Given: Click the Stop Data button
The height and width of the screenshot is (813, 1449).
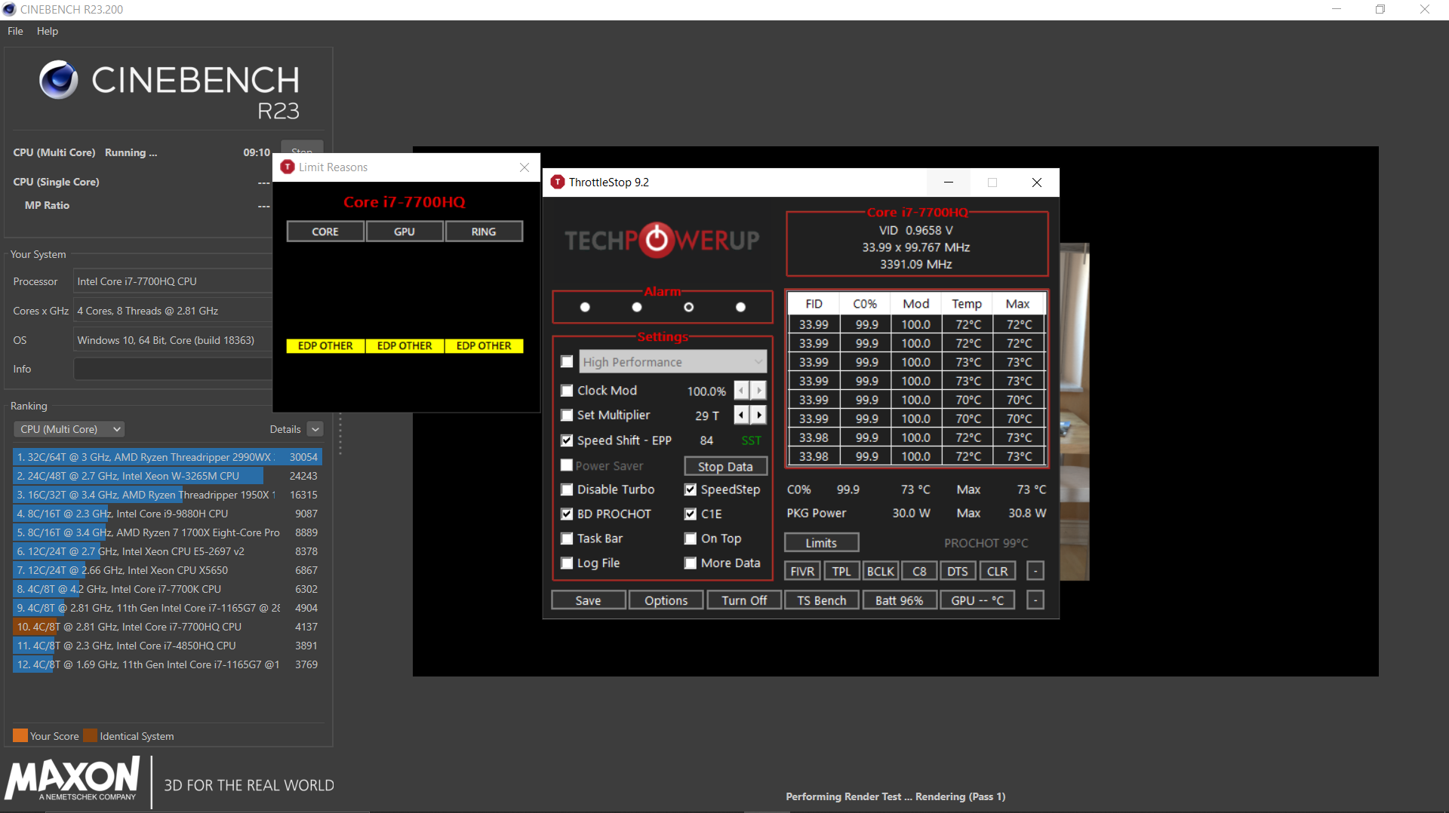Looking at the screenshot, I should (x=725, y=466).
